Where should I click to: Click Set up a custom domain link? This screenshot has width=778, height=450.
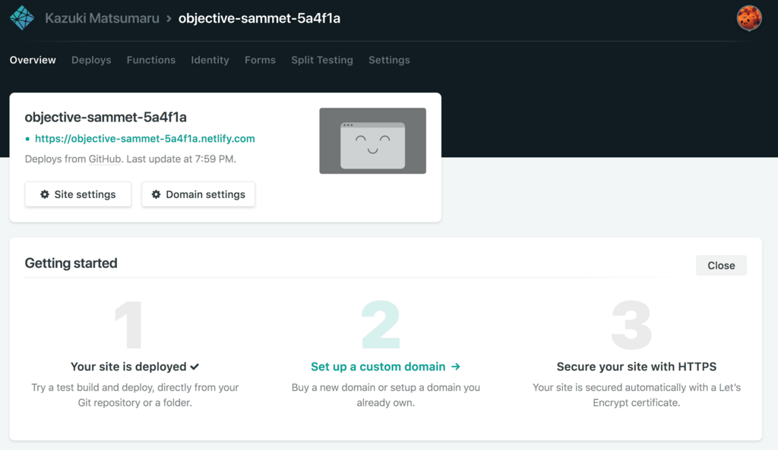pos(385,367)
